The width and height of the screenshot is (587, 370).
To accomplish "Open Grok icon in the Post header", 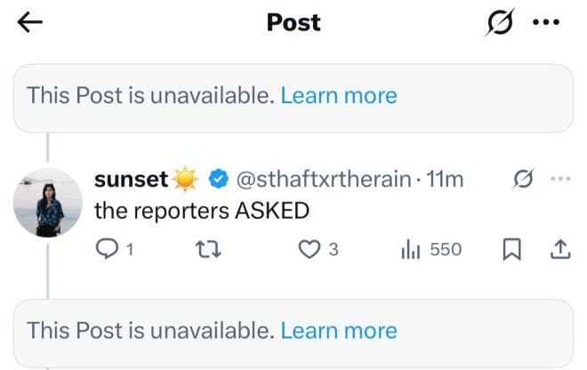I will 500,22.
